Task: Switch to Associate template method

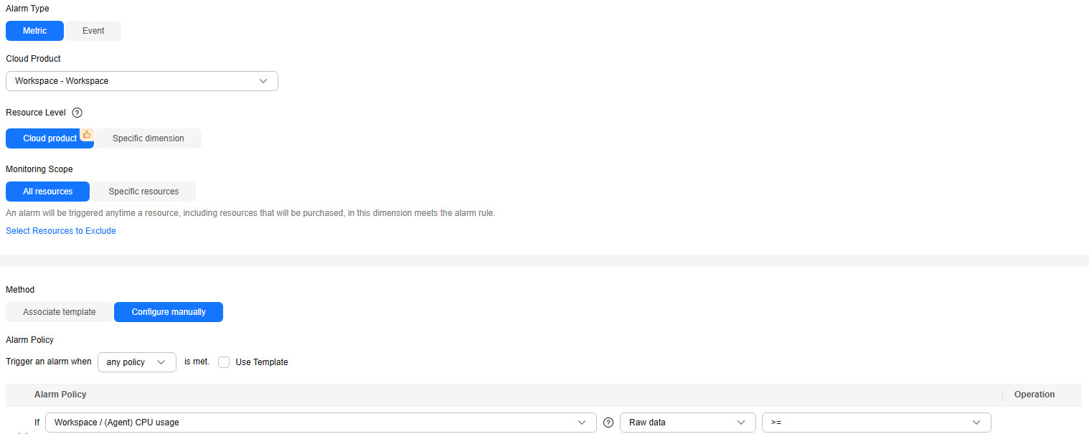Action: tap(60, 312)
